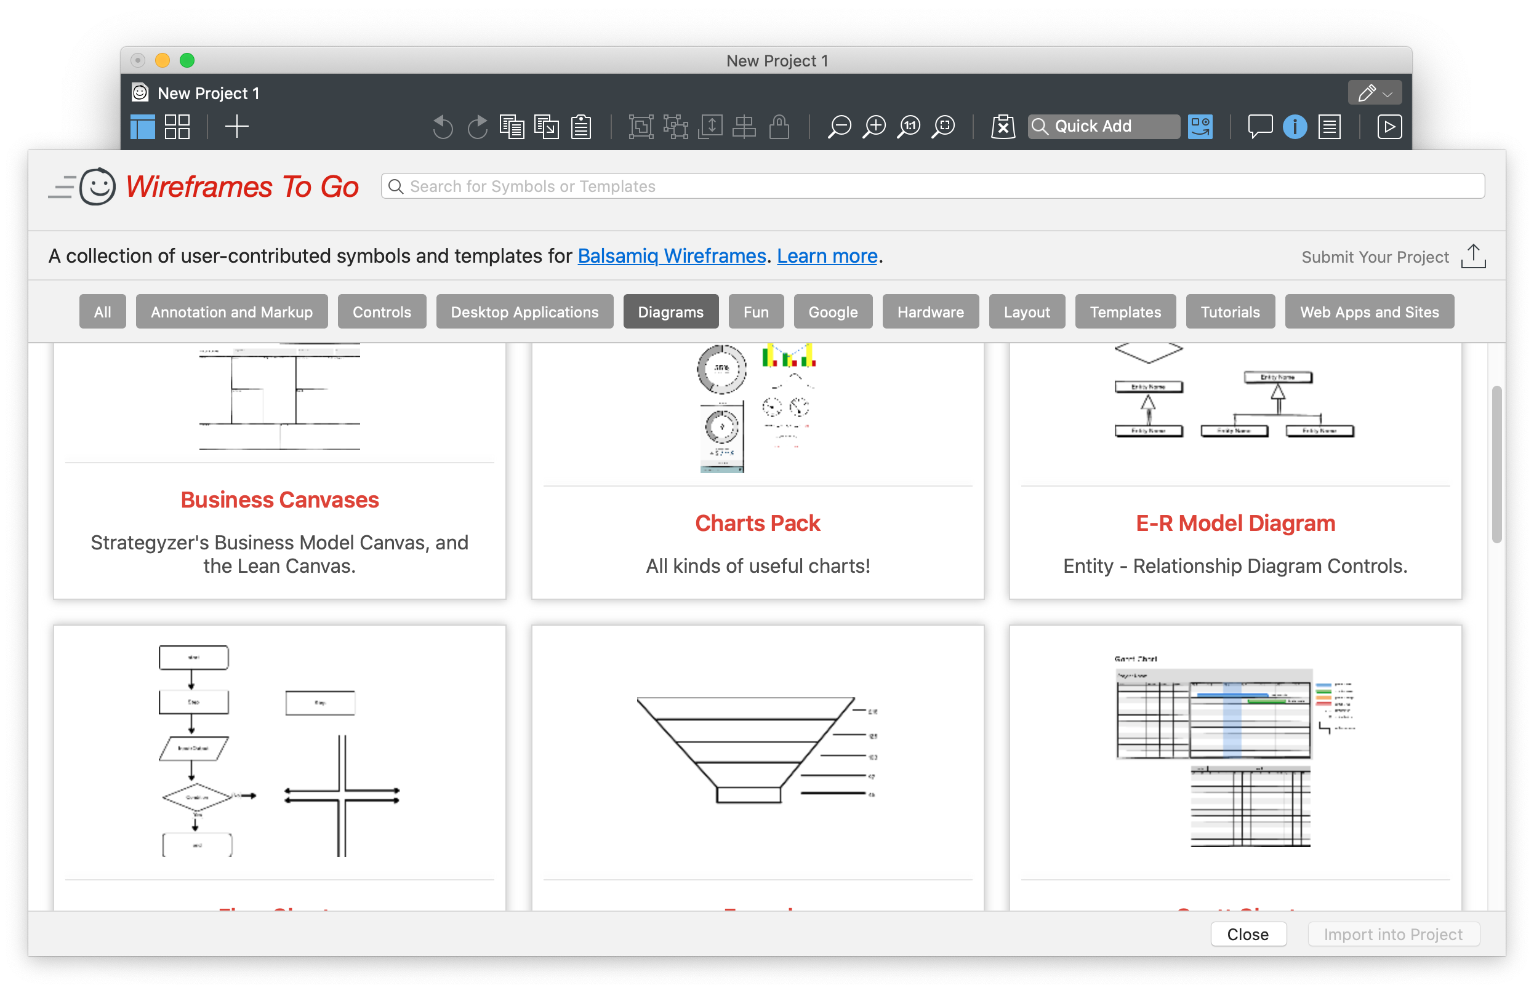Select the Desktop Applications tab
The image size is (1534, 993).
524,312
